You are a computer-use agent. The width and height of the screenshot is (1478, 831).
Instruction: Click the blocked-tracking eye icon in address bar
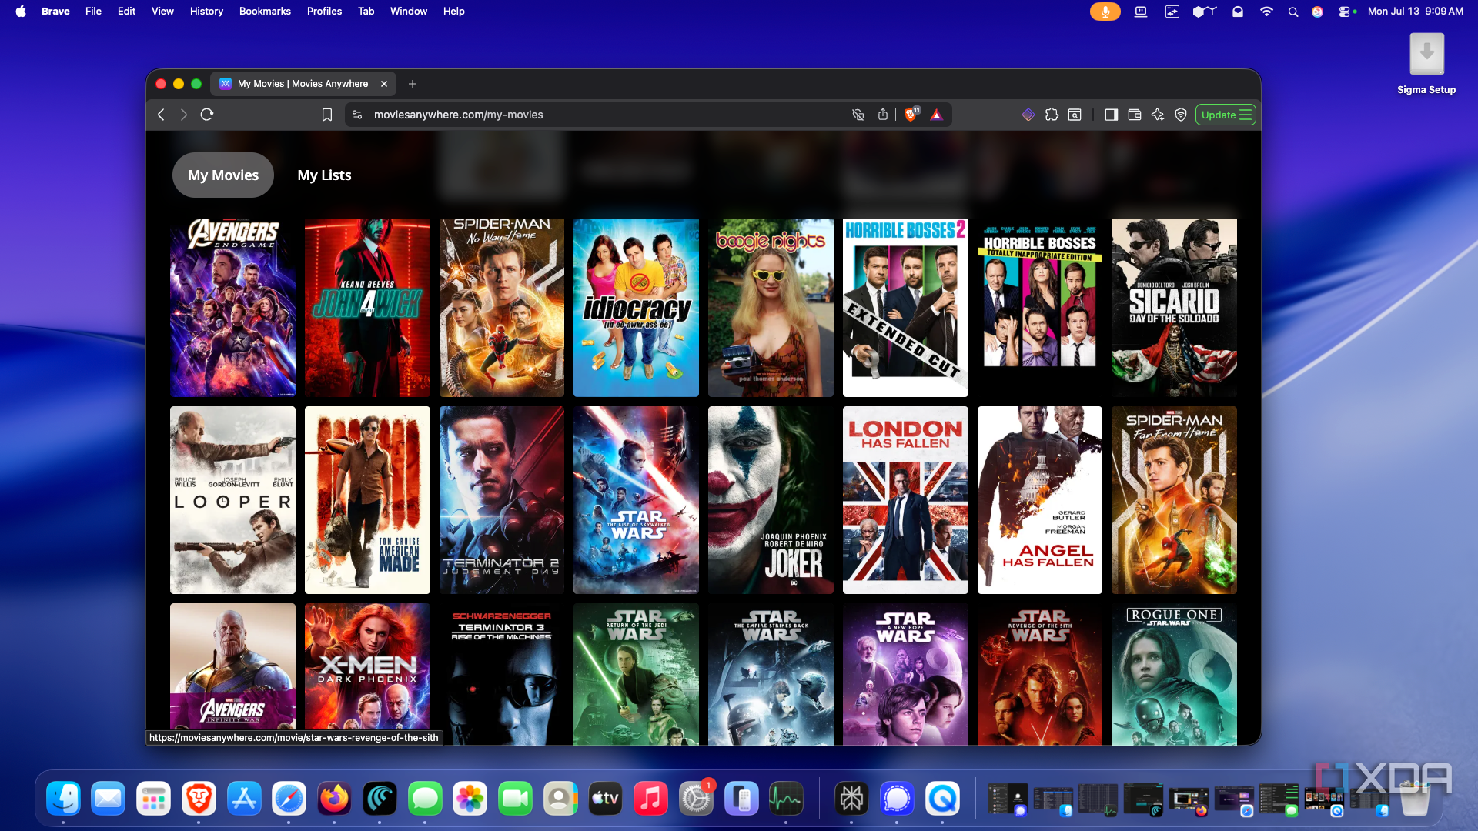(x=858, y=115)
